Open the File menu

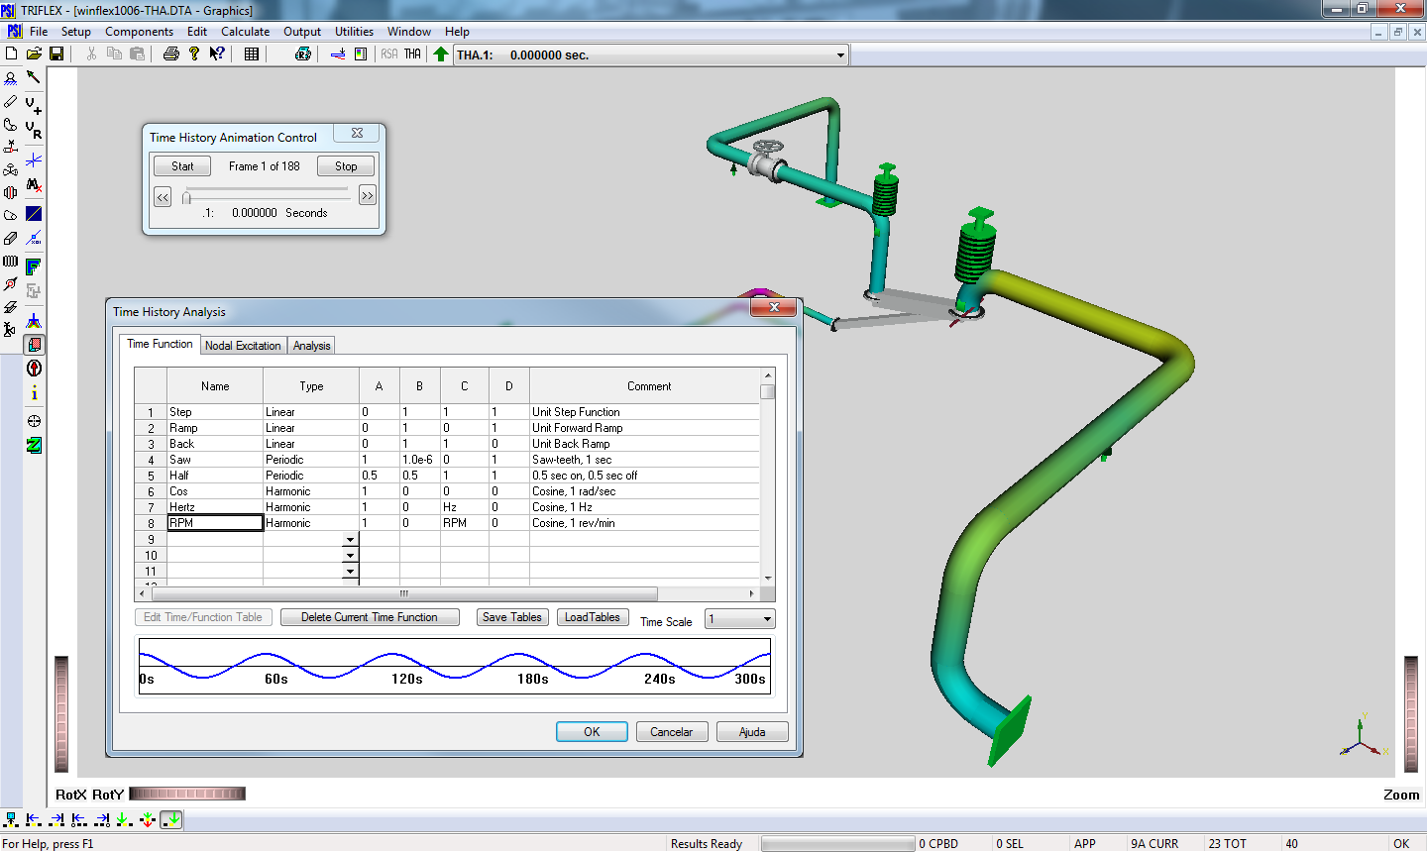tap(39, 32)
